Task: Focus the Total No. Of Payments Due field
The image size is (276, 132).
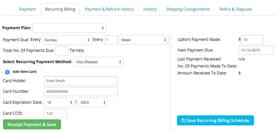Action: click(62, 51)
